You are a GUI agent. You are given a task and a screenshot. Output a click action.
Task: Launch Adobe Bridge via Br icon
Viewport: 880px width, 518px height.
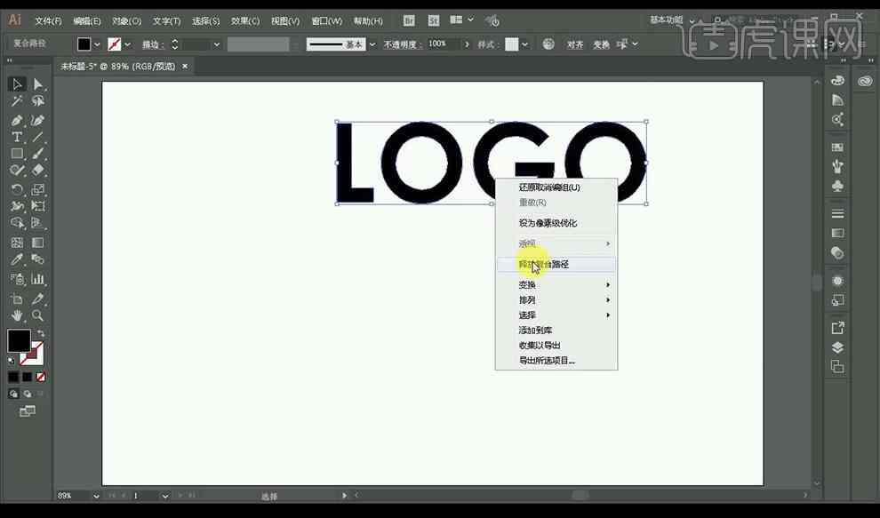[409, 20]
